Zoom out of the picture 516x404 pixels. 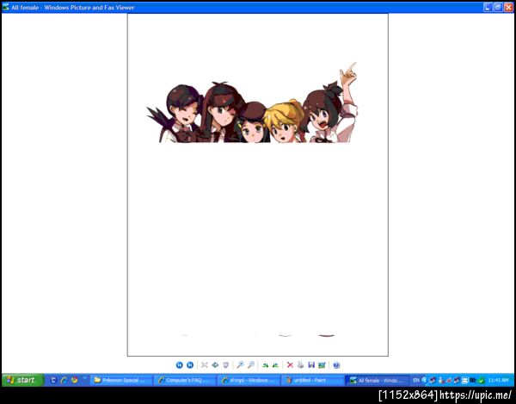click(x=251, y=364)
